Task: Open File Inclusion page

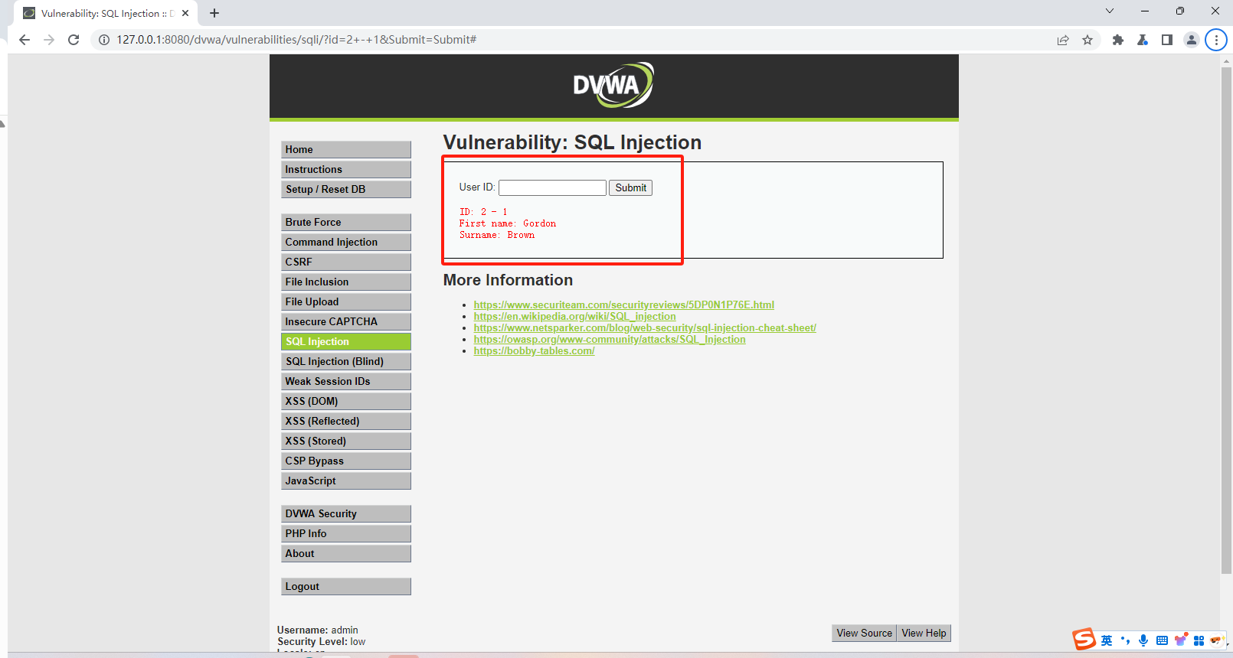Action: 346,282
